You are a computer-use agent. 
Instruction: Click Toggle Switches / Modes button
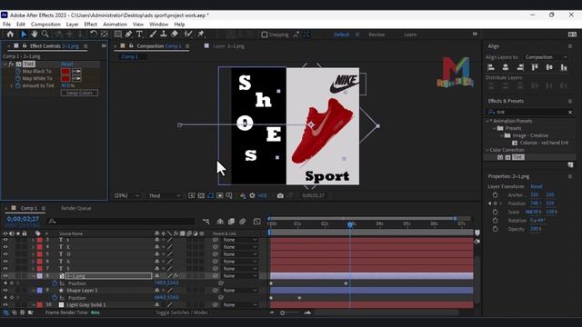[x=182, y=312]
